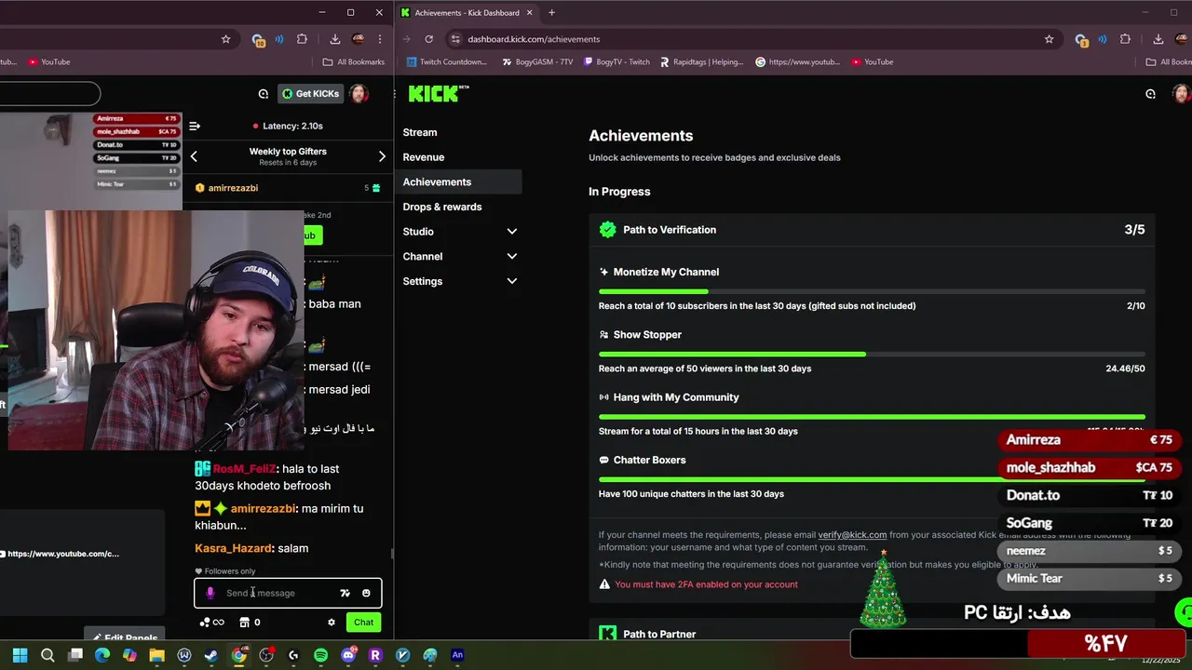
Task: Click Monetize My Channel progress bar
Action: 872,291
